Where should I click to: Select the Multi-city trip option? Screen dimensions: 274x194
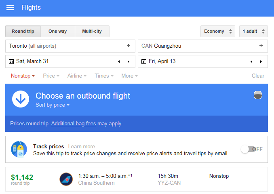coord(92,31)
